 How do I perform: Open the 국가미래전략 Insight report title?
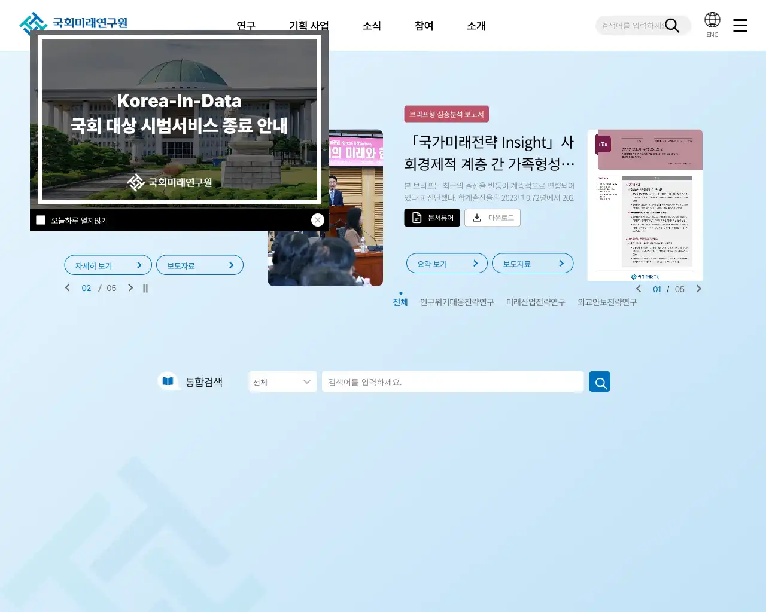point(490,152)
